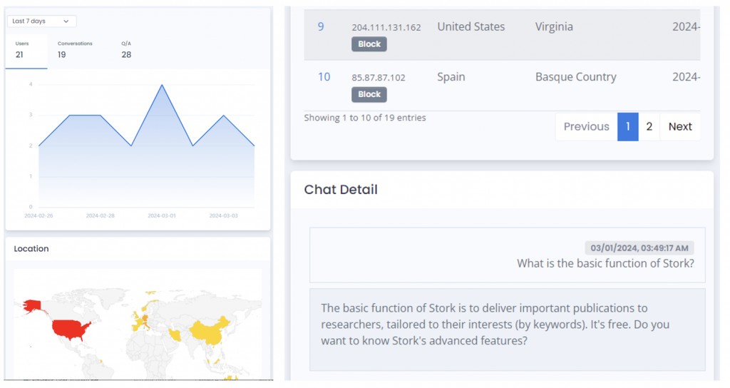Click the chart peak at 2024-03-01

[163, 85]
